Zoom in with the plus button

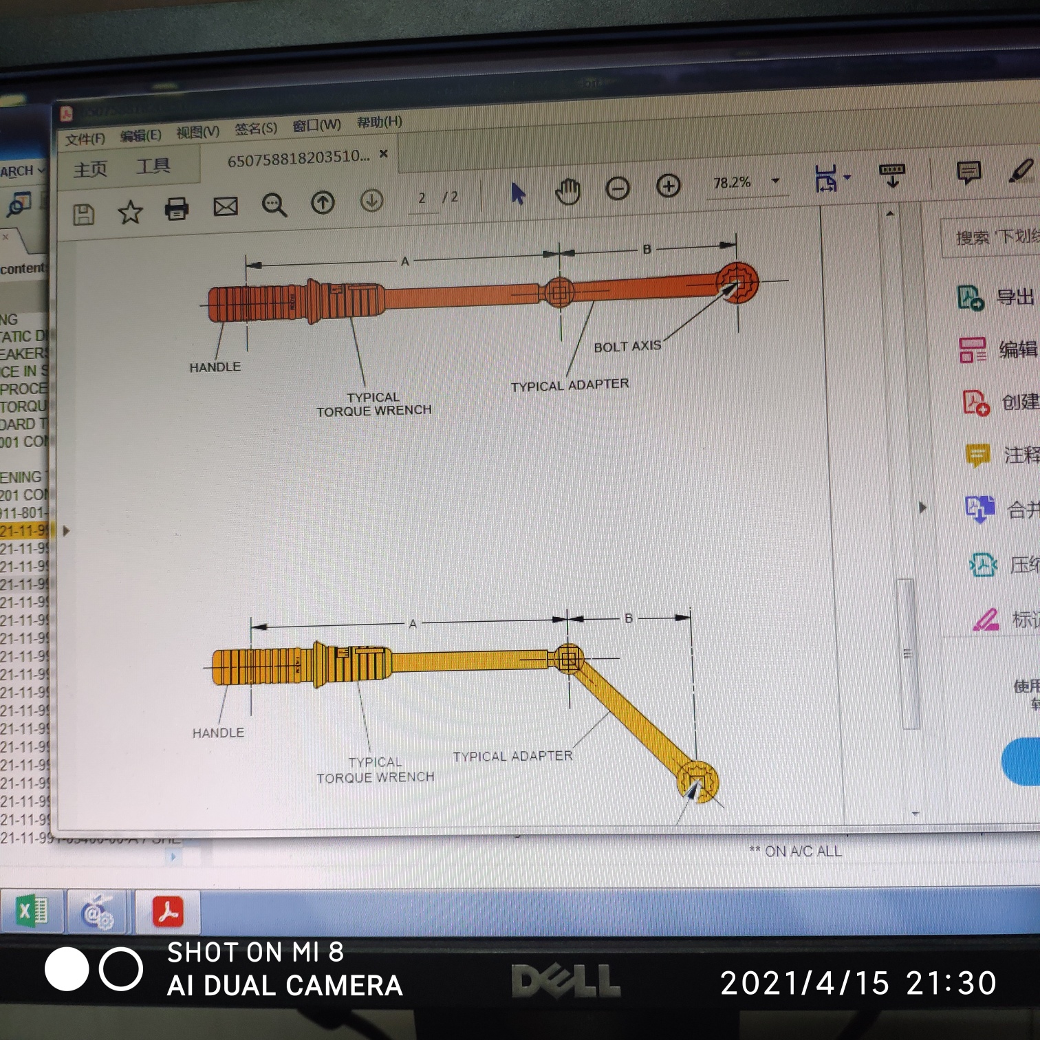click(668, 185)
